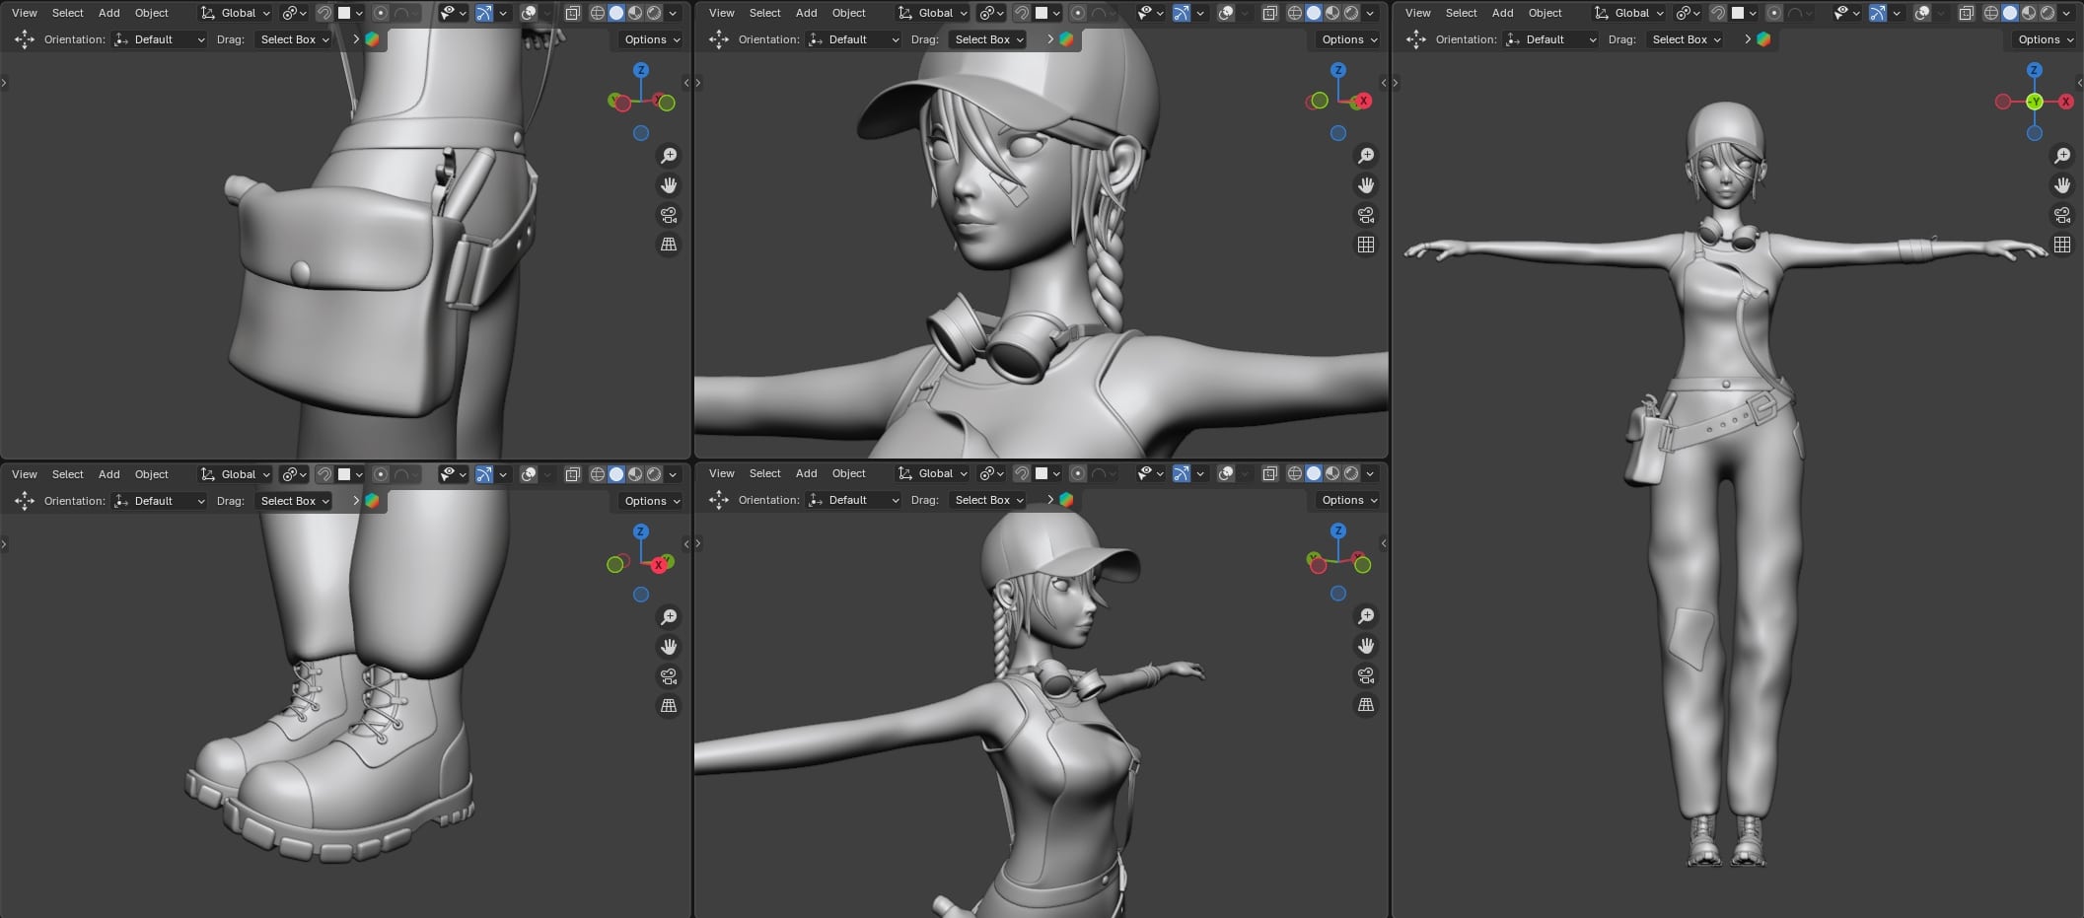Image resolution: width=2084 pixels, height=918 pixels.
Task: Toggle X-ray icon in top-middle viewport header
Action: point(1269,13)
